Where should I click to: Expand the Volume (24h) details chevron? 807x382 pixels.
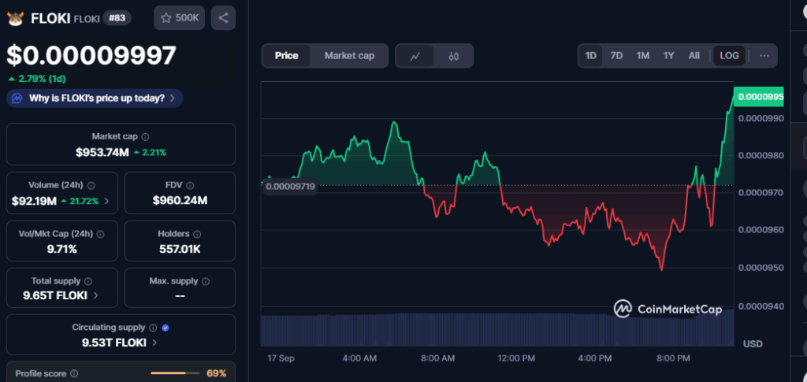coord(106,202)
